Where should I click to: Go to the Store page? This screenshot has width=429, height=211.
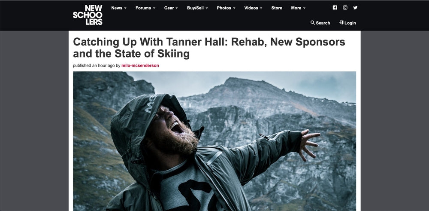pos(277,8)
